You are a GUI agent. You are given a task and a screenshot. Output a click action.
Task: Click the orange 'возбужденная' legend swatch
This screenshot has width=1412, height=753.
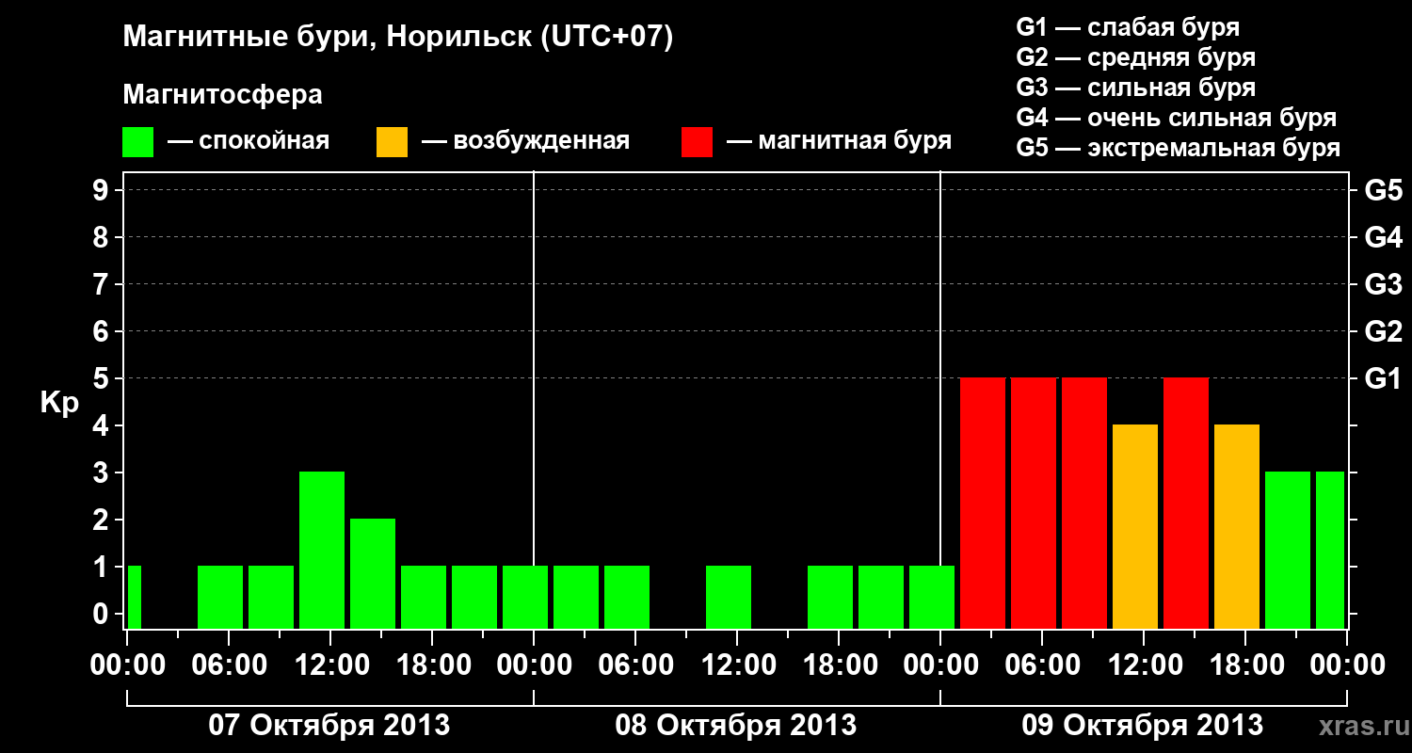(392, 142)
